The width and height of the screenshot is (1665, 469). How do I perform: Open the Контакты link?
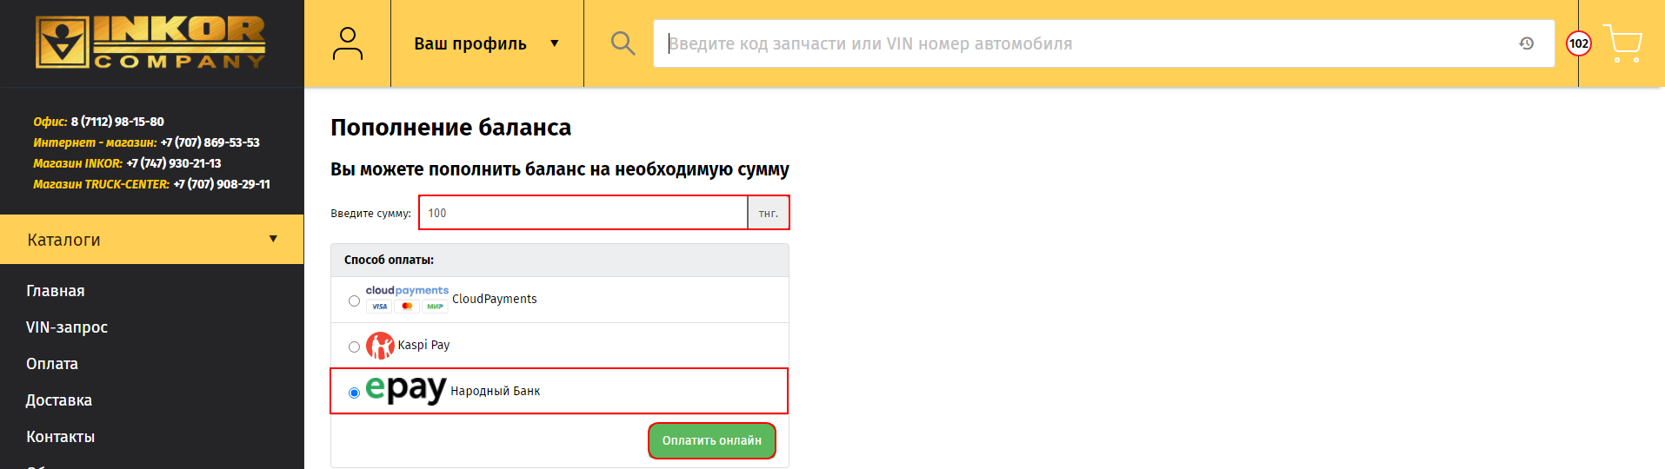tap(61, 437)
